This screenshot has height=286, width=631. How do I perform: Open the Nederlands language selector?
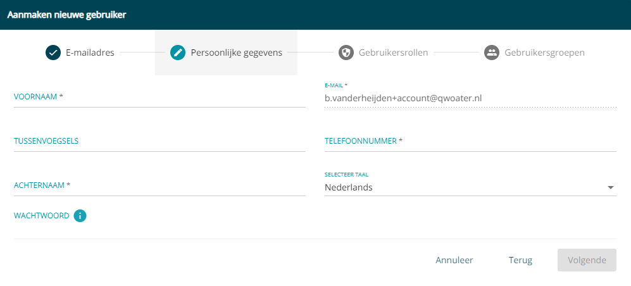[x=470, y=187]
